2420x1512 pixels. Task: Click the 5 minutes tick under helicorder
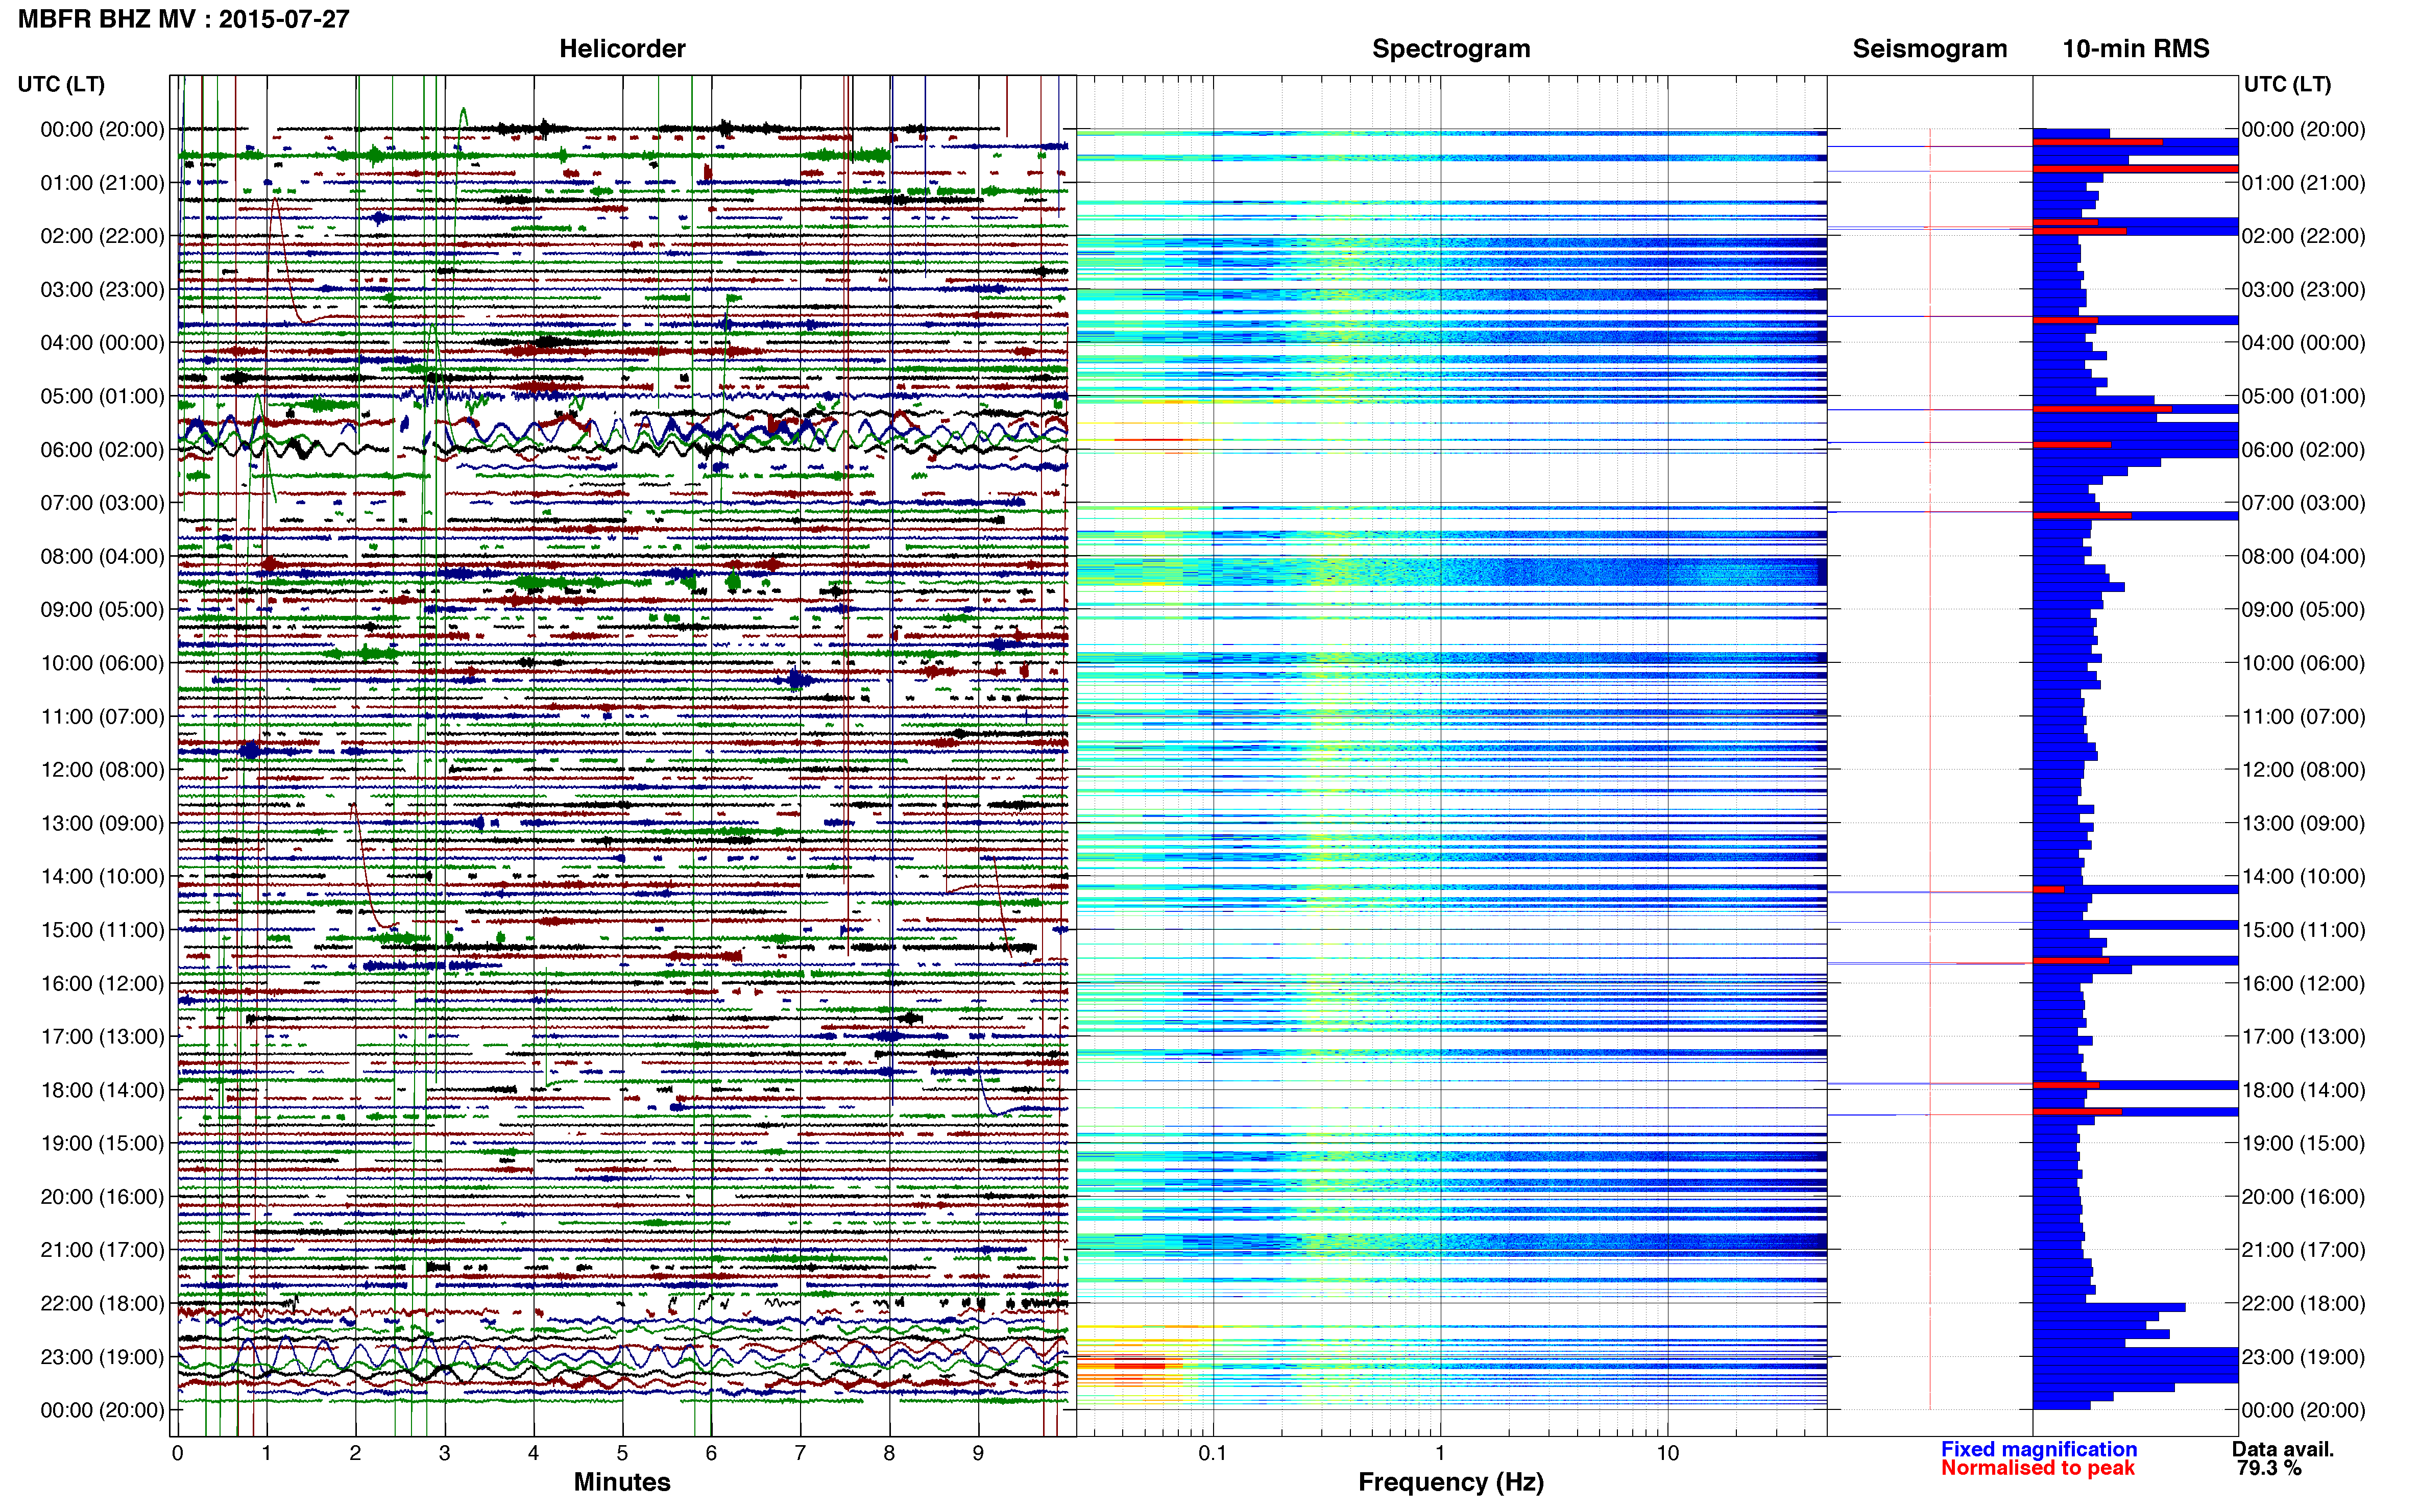tap(622, 1453)
